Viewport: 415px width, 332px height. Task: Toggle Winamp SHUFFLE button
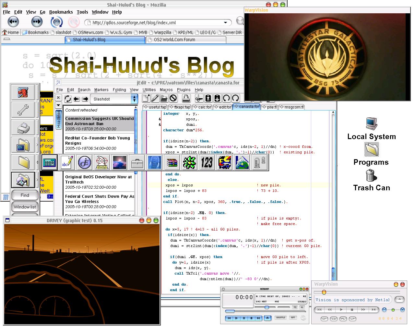pos(280,318)
